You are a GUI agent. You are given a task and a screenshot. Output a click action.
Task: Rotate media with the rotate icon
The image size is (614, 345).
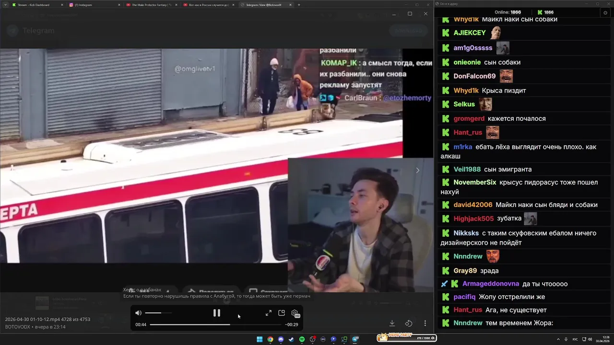[409, 323]
